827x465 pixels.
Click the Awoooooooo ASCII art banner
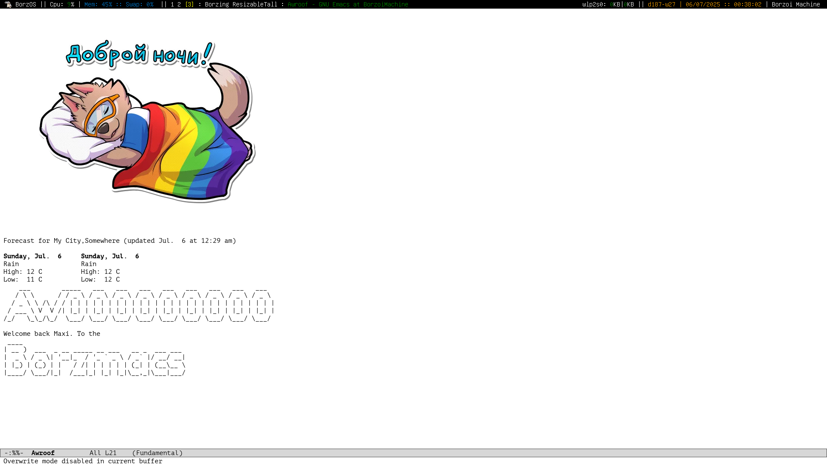(x=139, y=304)
